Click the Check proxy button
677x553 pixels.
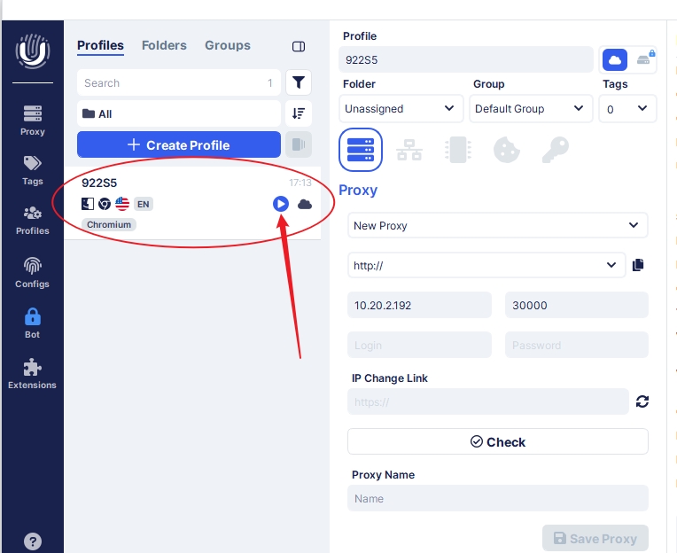pyautogui.click(x=497, y=441)
